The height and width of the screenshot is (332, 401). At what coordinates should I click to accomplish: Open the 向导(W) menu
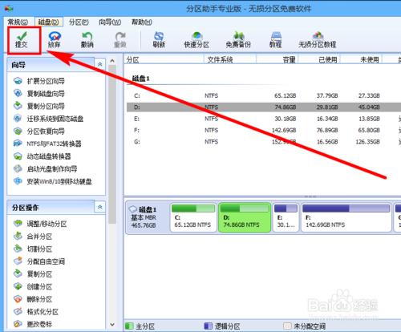pos(110,22)
